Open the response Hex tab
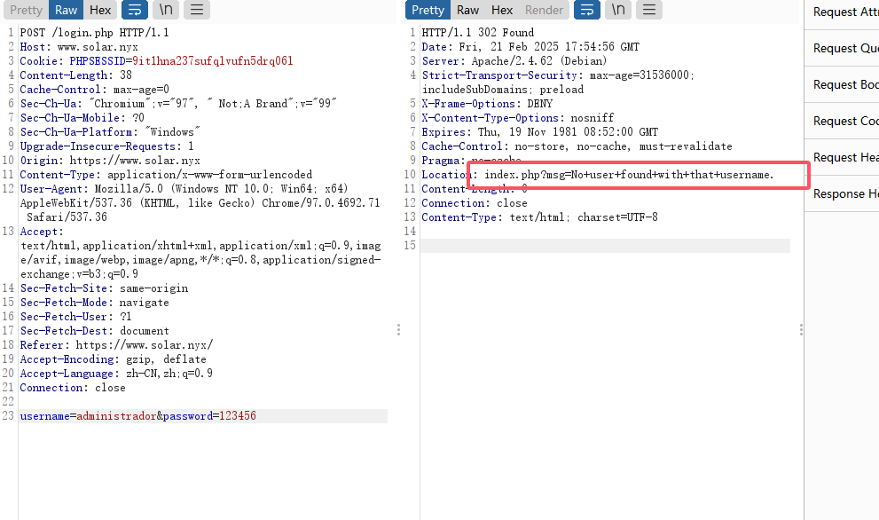 pos(502,11)
